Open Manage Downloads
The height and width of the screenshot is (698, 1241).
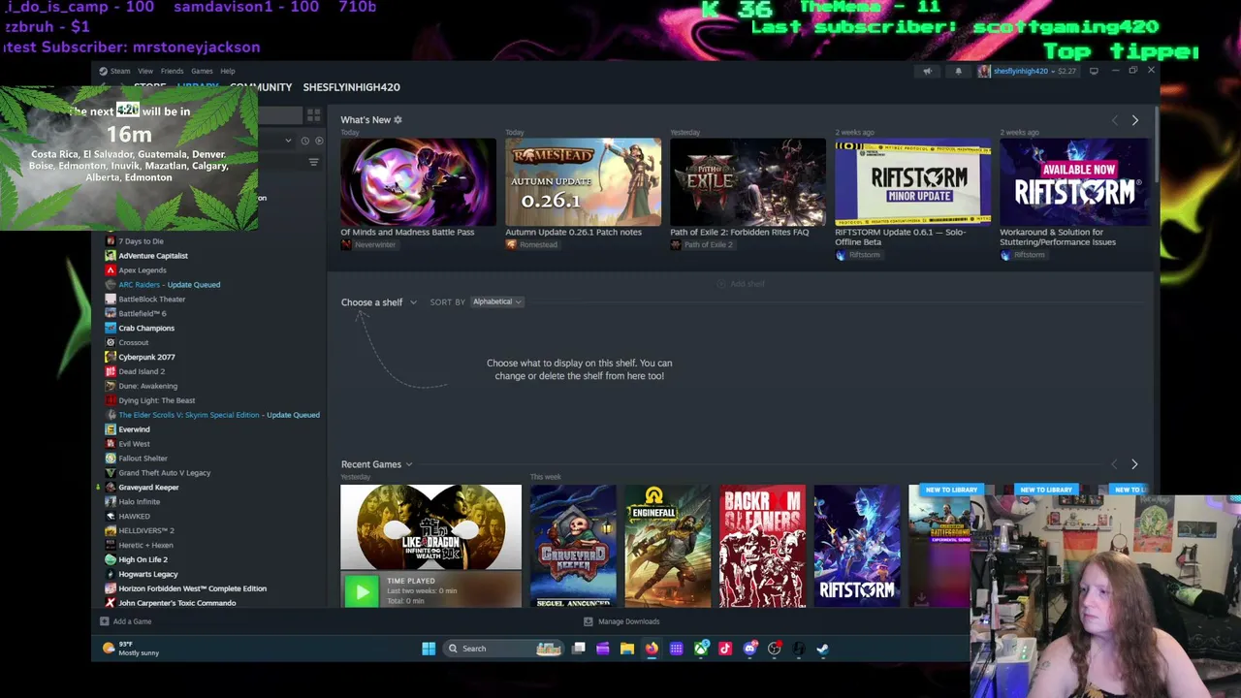[621, 621]
